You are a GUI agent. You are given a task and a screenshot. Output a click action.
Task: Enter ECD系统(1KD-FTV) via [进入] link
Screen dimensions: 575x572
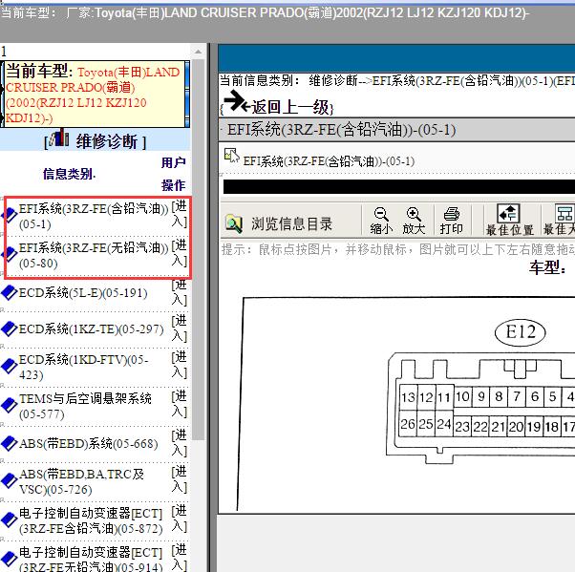click(180, 365)
